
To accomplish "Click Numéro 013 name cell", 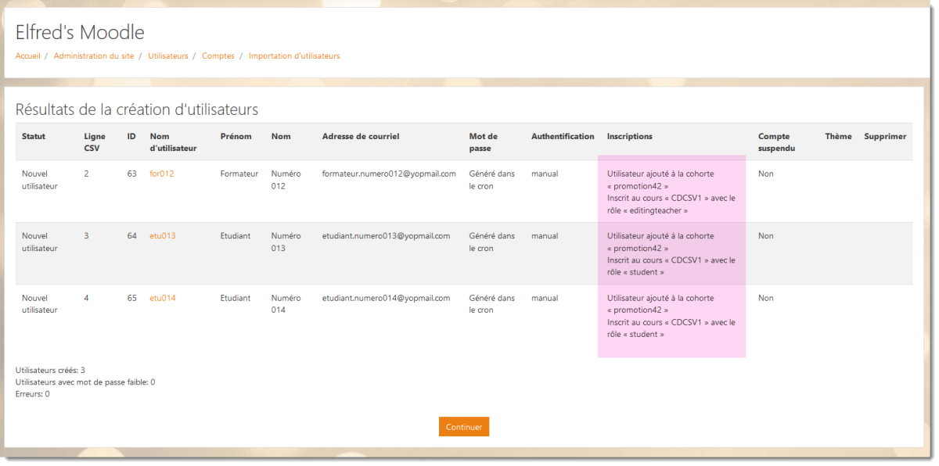I will pyautogui.click(x=286, y=242).
